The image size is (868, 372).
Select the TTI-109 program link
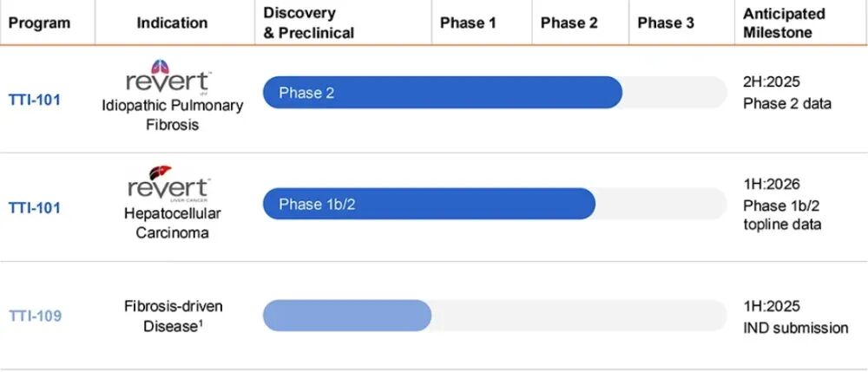[35, 316]
